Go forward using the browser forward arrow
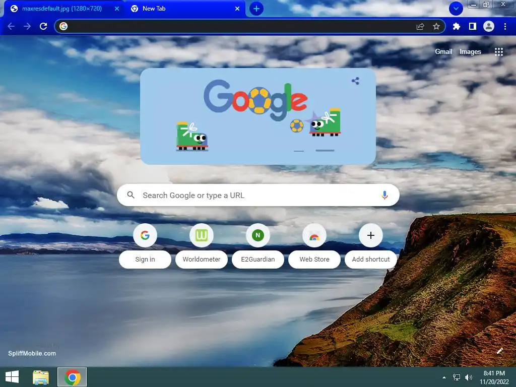516x387 pixels. pos(27,26)
